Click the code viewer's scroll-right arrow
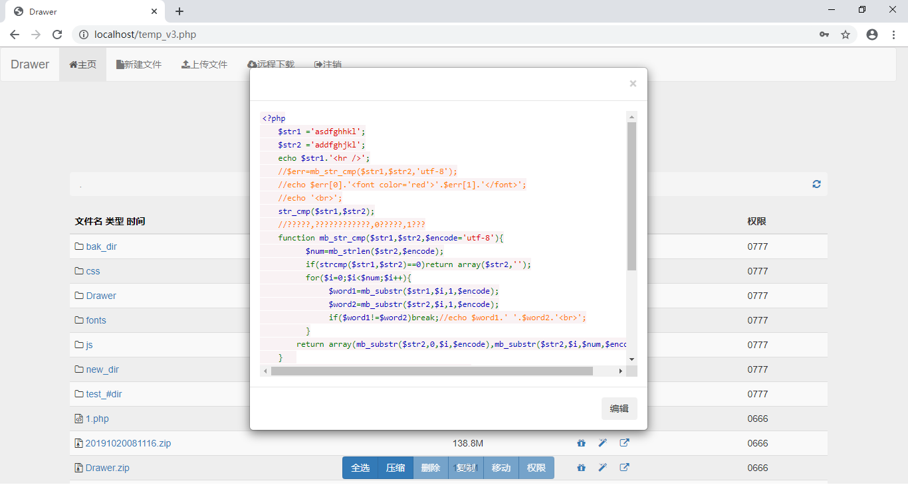 coord(621,371)
